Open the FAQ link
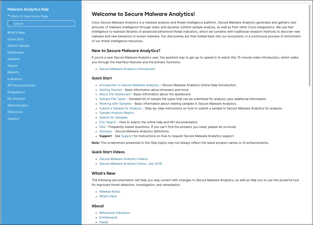This screenshot has width=313, height=225. (x=102, y=127)
